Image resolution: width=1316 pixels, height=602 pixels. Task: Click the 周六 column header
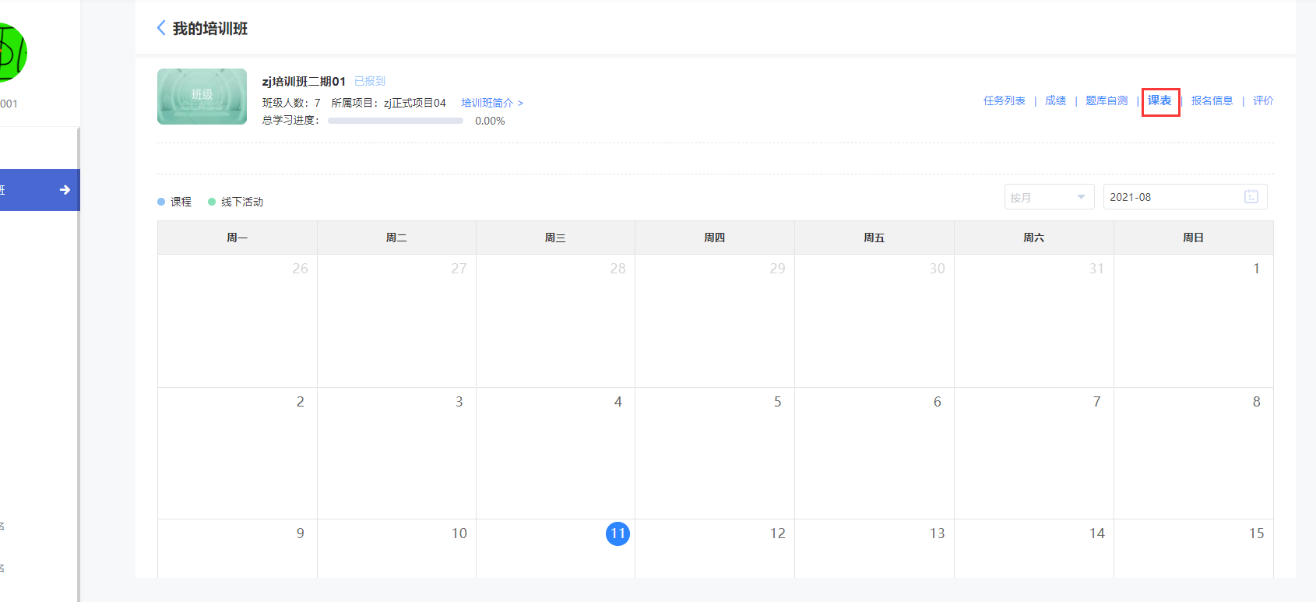pos(1034,238)
